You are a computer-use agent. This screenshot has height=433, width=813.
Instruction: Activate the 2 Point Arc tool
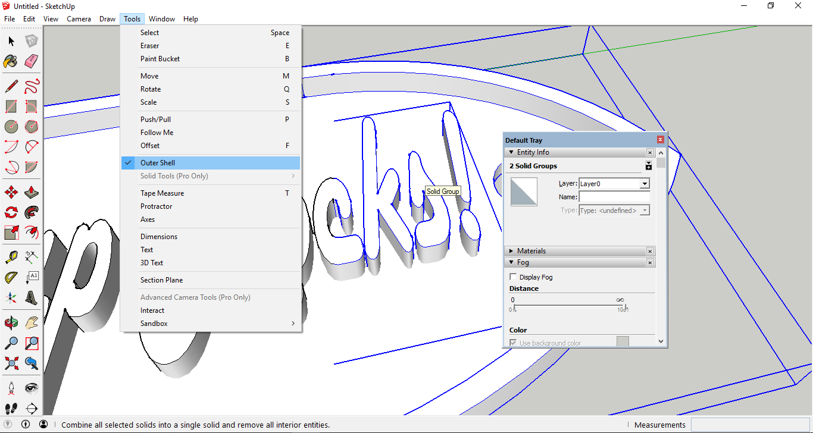32,147
